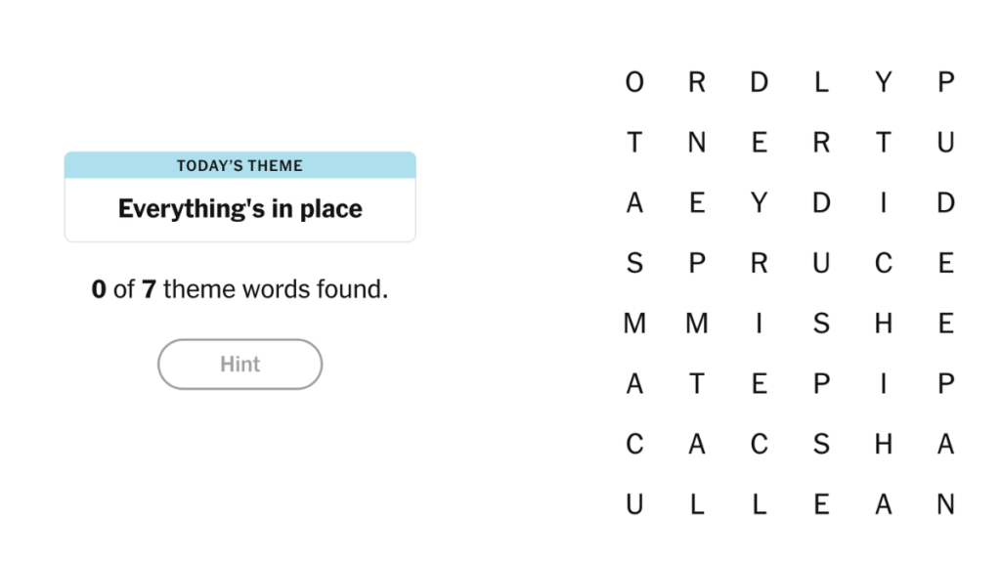Select the letter P in SPRUCE
Image resolution: width=1001 pixels, height=563 pixels.
(x=697, y=263)
